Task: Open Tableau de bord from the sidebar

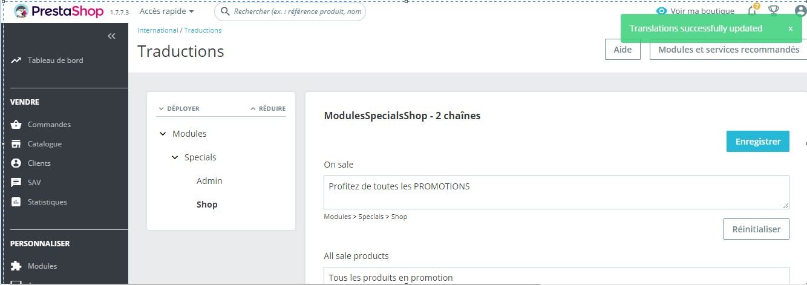Action: click(x=55, y=61)
